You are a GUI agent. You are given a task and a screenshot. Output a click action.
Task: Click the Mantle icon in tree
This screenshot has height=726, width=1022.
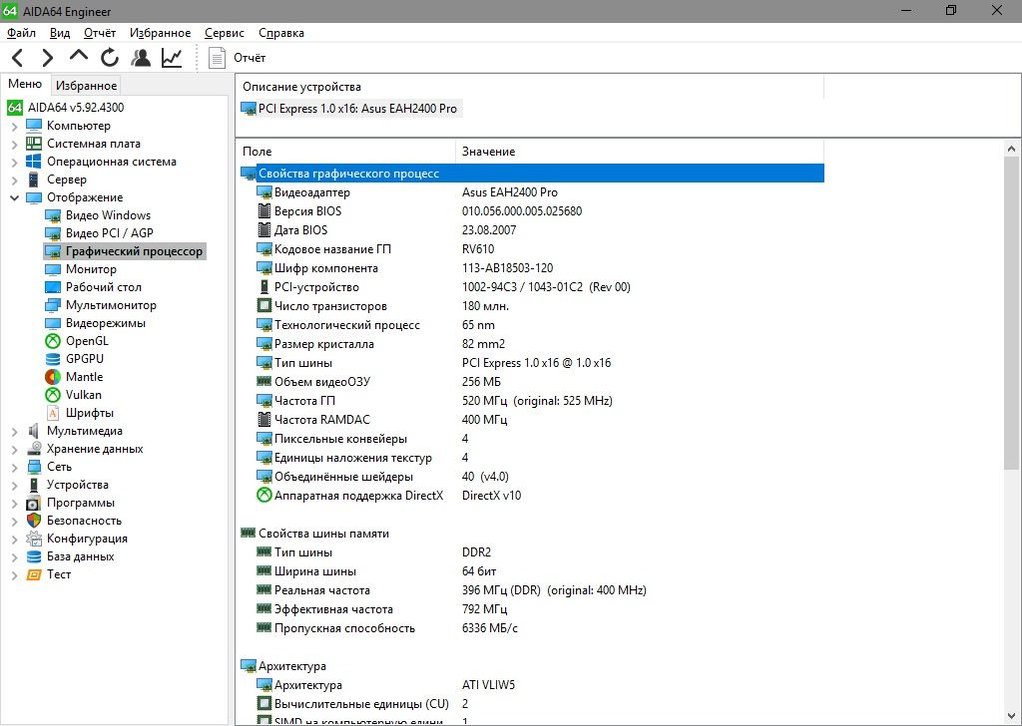coord(53,377)
